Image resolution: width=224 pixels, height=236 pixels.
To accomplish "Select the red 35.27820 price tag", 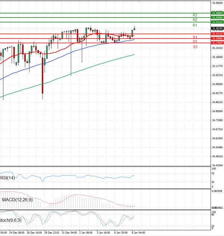I will (x=217, y=43).
